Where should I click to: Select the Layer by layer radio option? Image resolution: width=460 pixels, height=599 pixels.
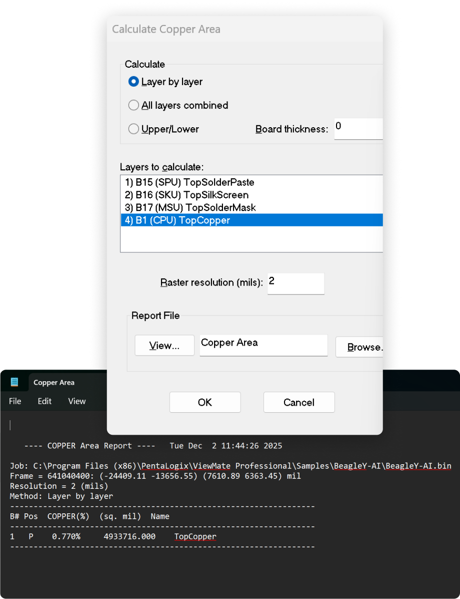(133, 82)
